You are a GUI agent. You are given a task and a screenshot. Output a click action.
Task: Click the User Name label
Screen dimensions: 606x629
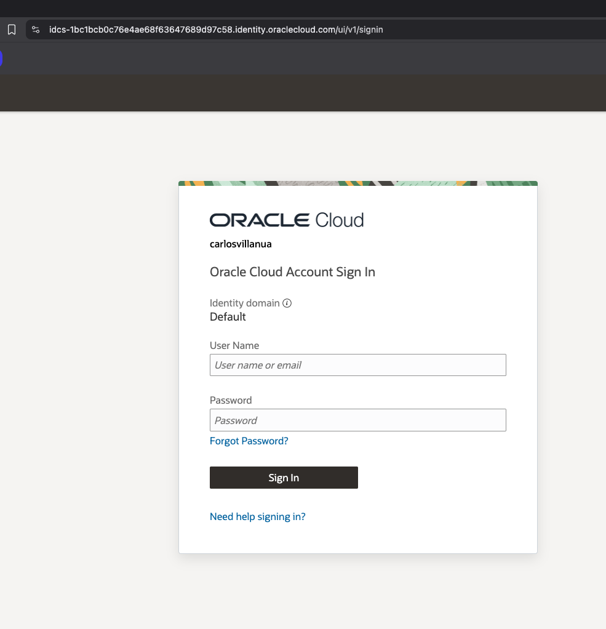click(x=234, y=345)
